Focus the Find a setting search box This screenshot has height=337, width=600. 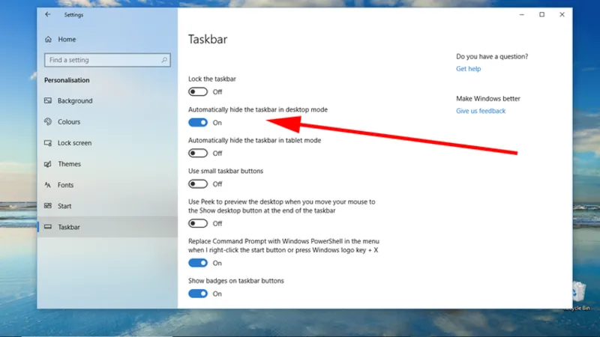pos(107,60)
